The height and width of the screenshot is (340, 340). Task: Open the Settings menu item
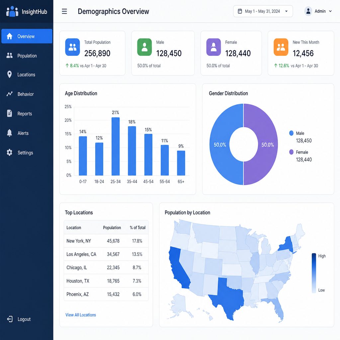click(x=27, y=152)
